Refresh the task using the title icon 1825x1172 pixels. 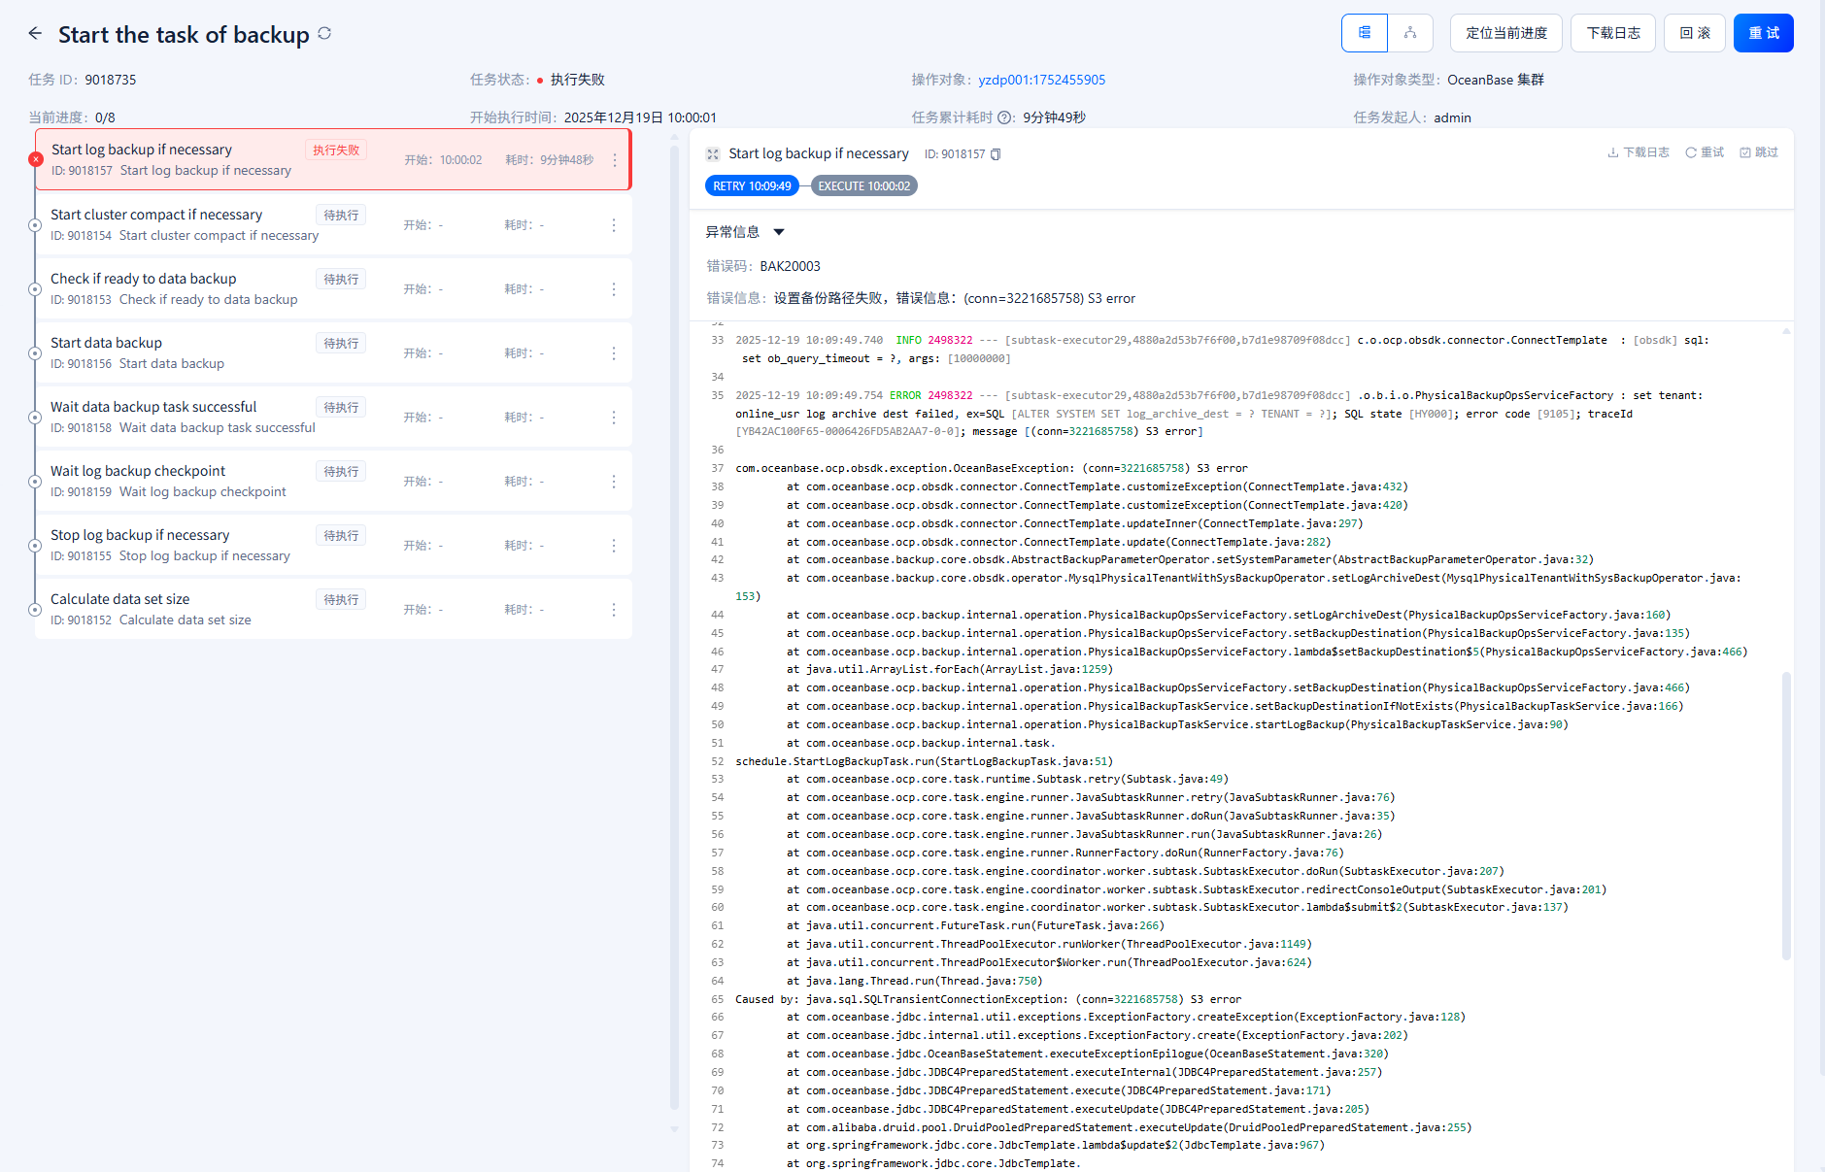[324, 34]
